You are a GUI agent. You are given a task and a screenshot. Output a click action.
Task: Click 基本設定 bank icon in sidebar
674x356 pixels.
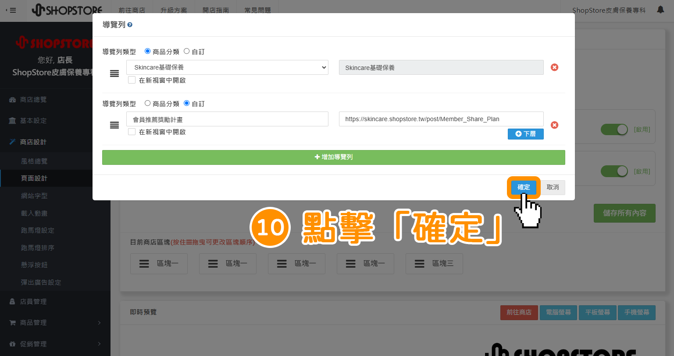(x=12, y=121)
